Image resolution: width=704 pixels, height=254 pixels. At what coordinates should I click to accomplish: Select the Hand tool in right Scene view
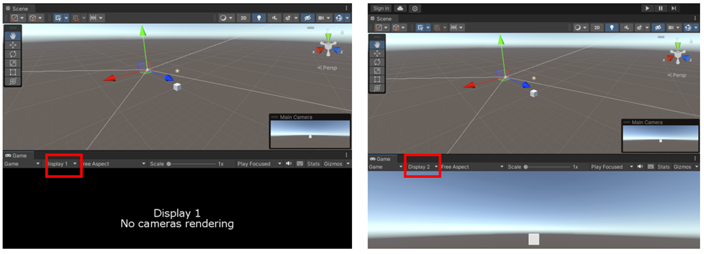tap(377, 44)
